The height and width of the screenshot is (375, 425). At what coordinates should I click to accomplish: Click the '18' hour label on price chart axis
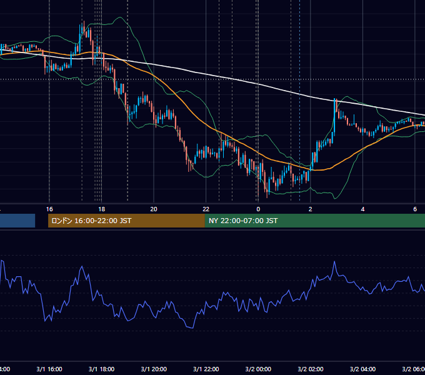[x=101, y=209]
